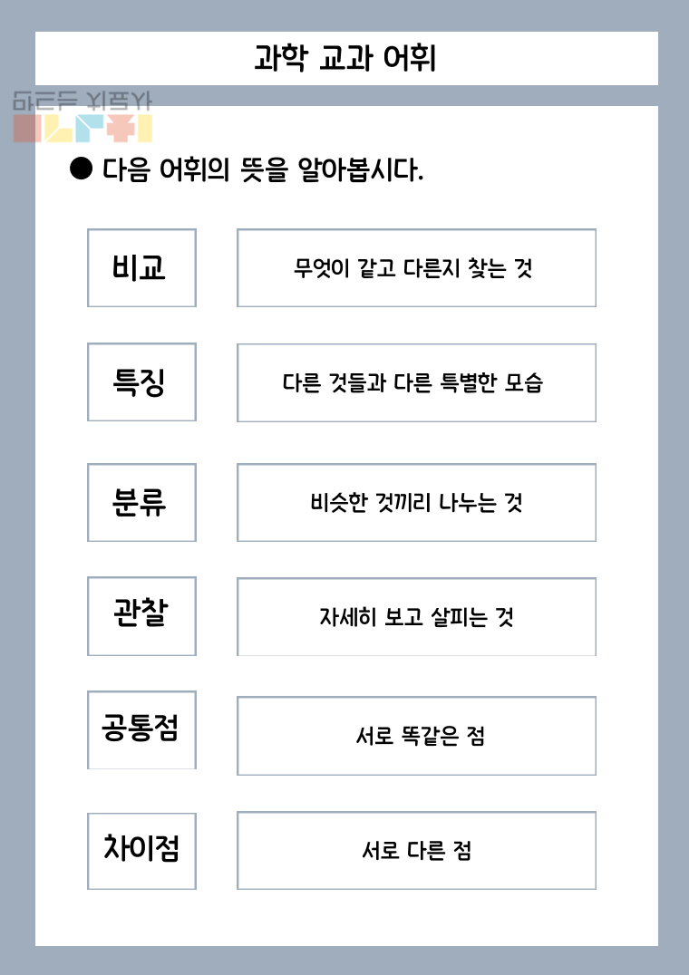The width and height of the screenshot is (689, 975).
Task: Select the 관찰 word box
Action: pyautogui.click(x=141, y=616)
